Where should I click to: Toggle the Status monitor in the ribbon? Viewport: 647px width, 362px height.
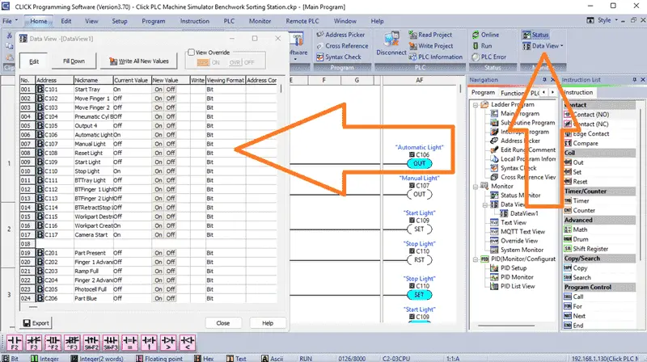coord(535,35)
